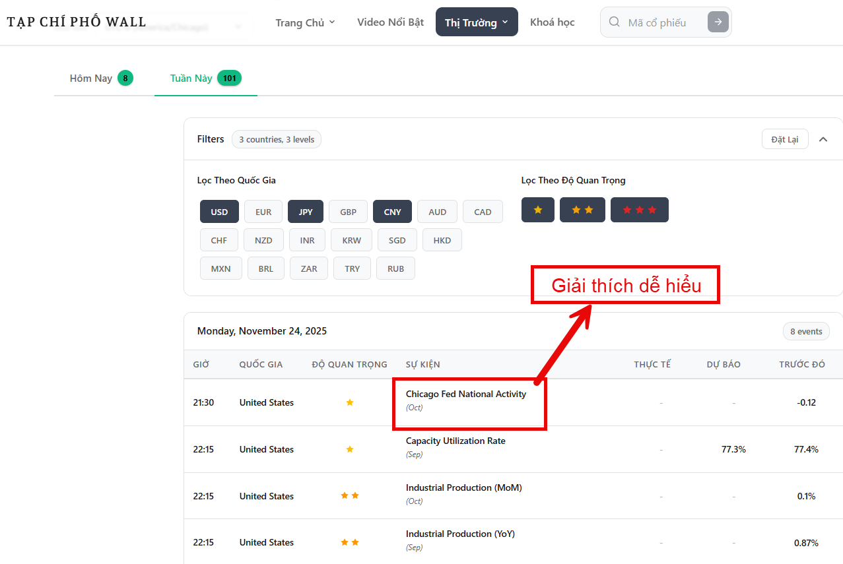Collapse the Filters panel chevron
The height and width of the screenshot is (564, 843).
pos(823,139)
